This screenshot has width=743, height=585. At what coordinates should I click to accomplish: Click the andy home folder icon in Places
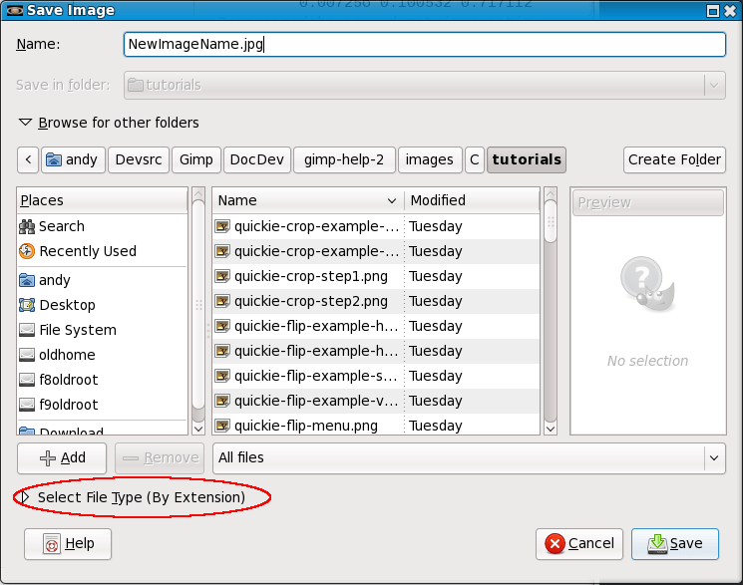tap(27, 280)
